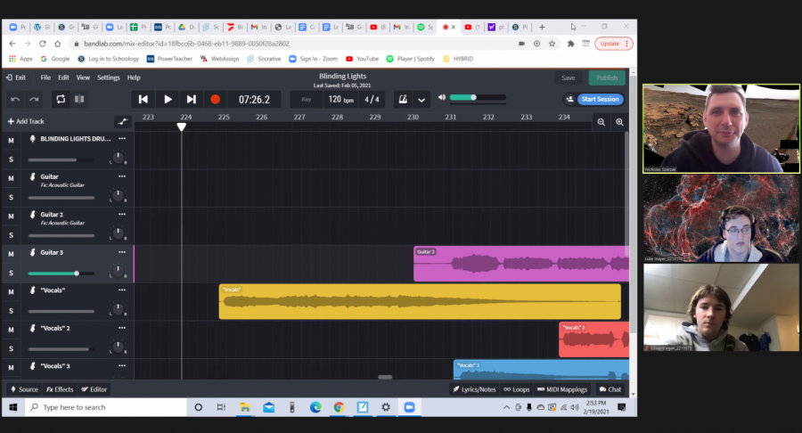The height and width of the screenshot is (433, 802).
Task: Start playback with the Play button
Action: (x=168, y=99)
